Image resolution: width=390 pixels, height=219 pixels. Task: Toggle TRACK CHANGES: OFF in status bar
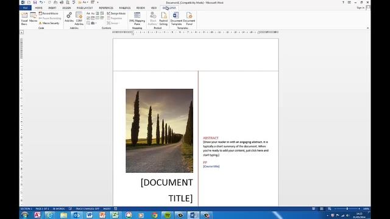coord(87,209)
